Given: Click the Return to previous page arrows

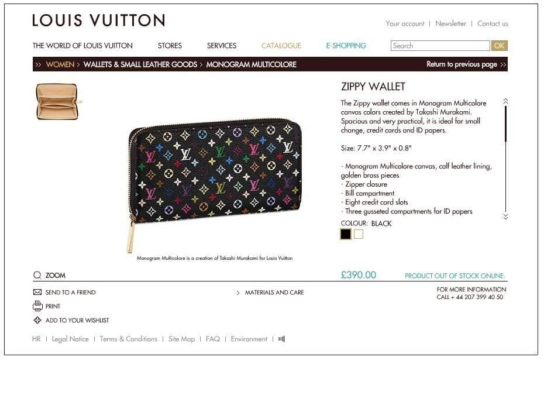Looking at the screenshot, I should point(503,64).
